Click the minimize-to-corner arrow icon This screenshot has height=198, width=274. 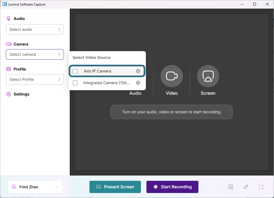point(231,187)
